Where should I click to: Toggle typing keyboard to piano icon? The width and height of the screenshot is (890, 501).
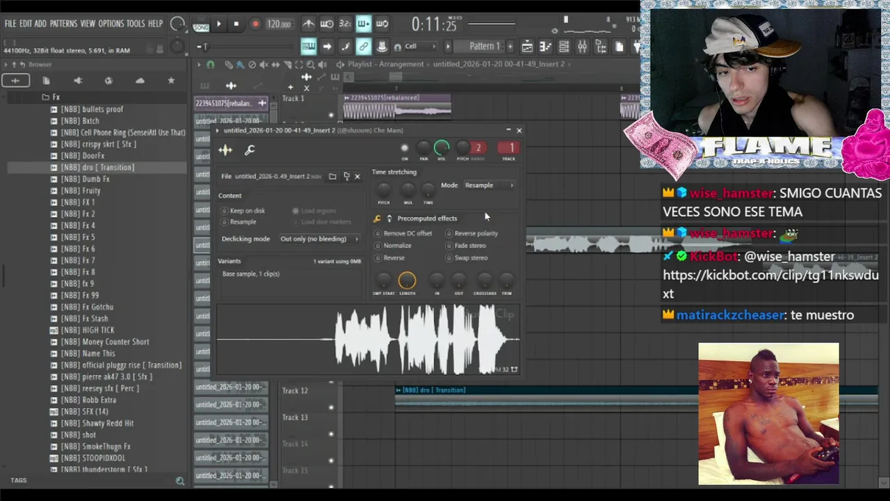pyautogui.click(x=309, y=47)
